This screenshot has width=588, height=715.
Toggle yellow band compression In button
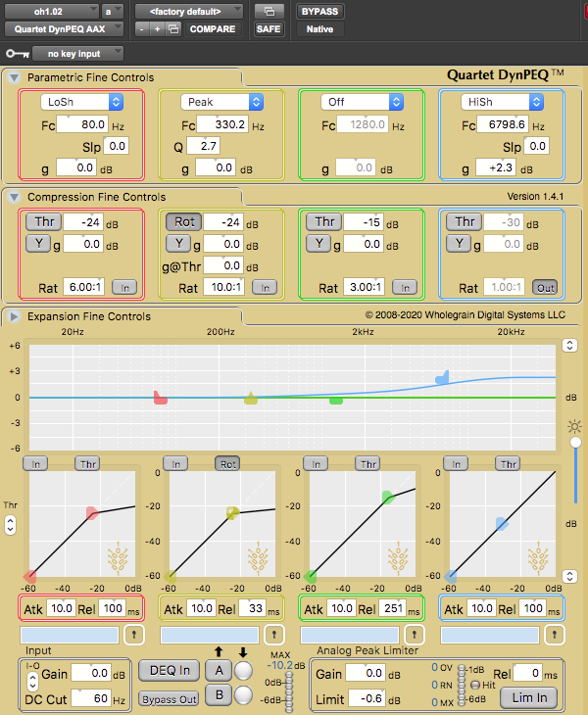pos(265,288)
